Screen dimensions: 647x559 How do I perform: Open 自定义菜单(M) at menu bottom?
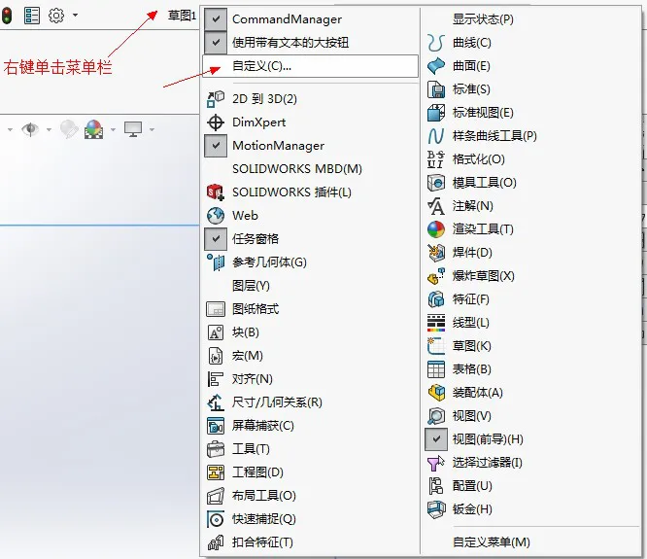coord(491,542)
